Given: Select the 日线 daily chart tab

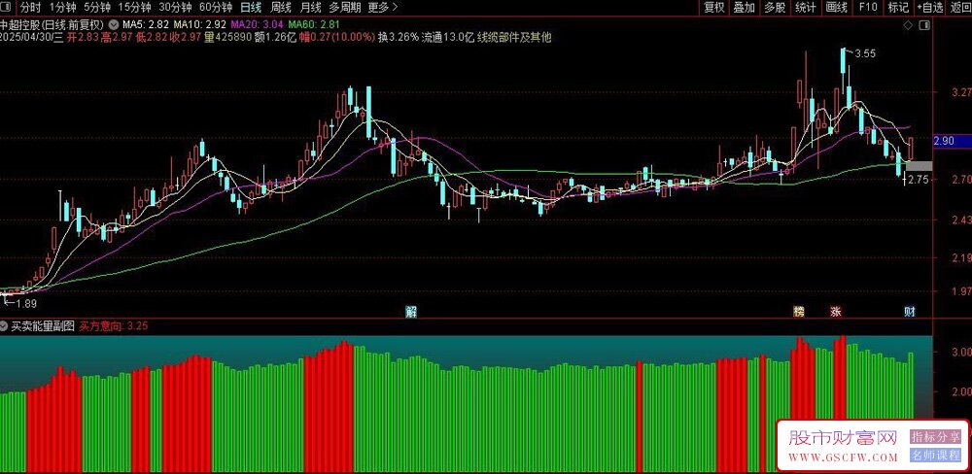Looking at the screenshot, I should click(251, 8).
